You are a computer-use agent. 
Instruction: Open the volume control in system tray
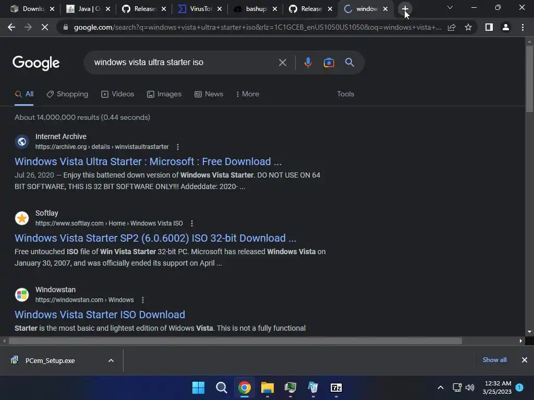click(470, 387)
